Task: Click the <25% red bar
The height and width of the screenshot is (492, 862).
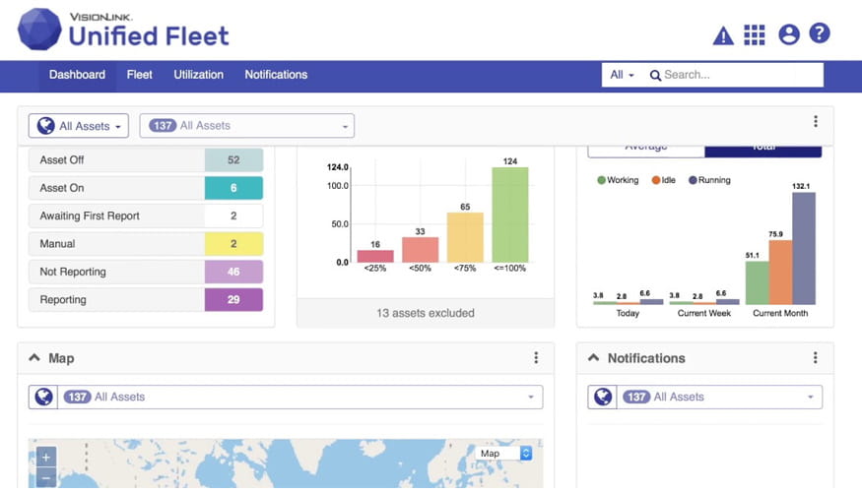Action: point(375,256)
